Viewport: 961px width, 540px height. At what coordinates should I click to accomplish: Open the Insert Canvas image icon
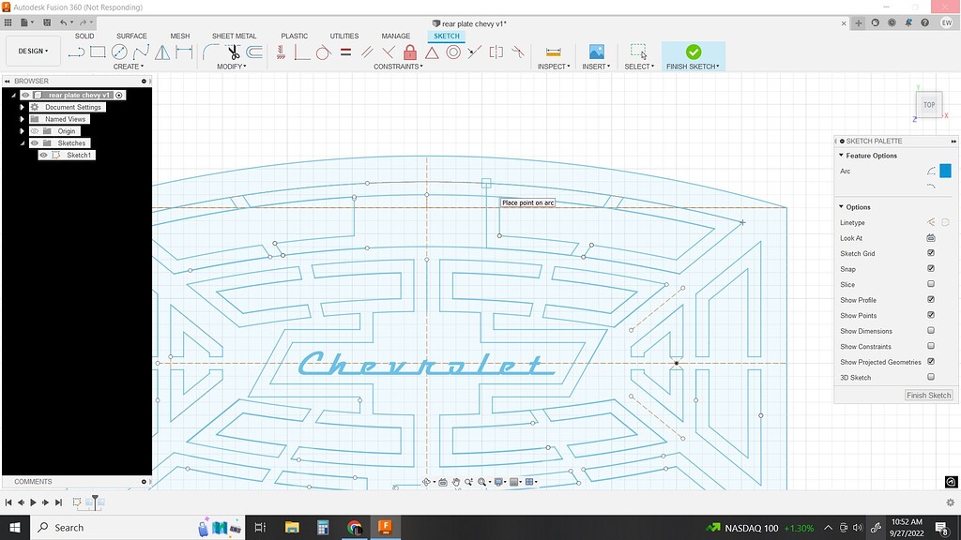coord(595,53)
